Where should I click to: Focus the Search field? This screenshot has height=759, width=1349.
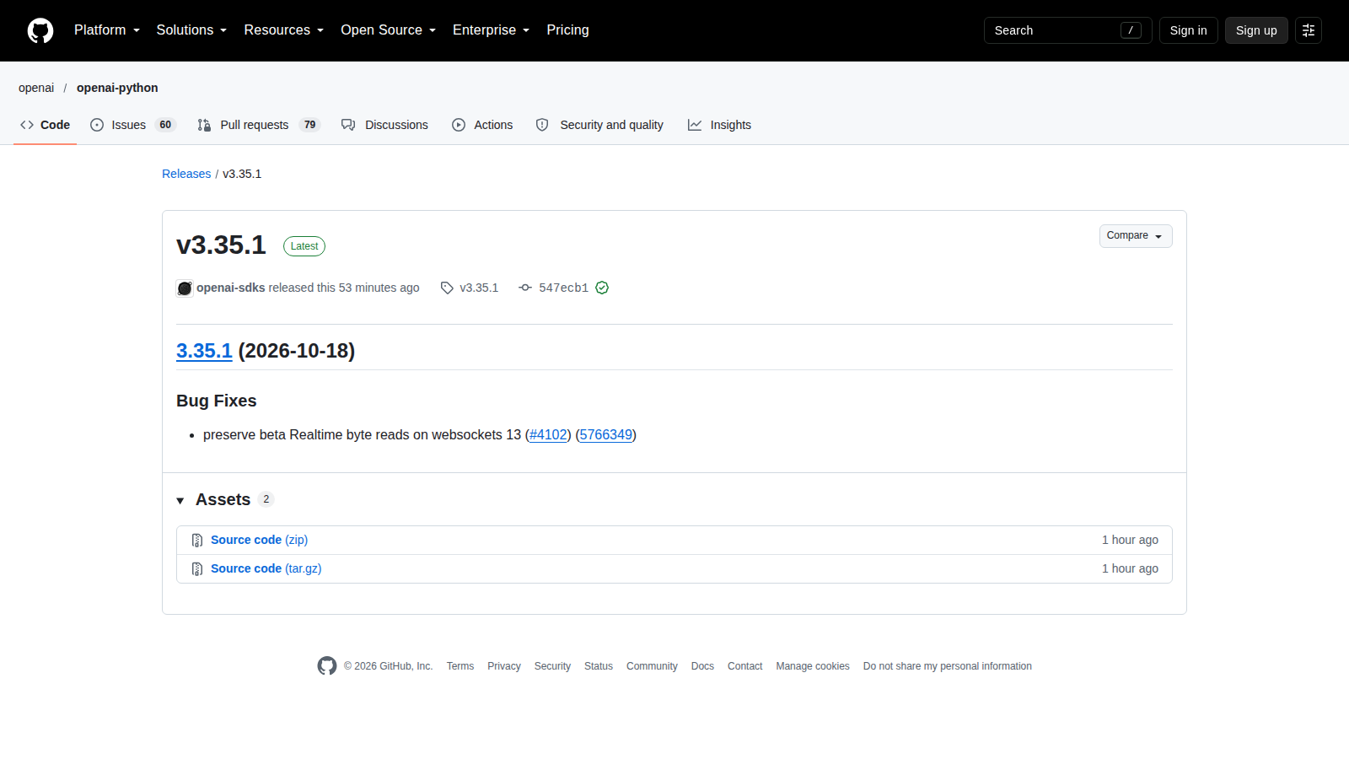1067,30
